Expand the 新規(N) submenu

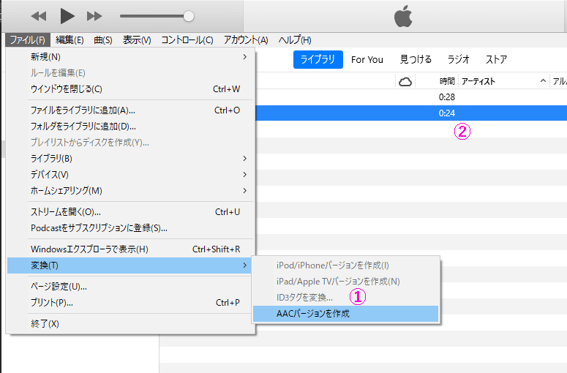130,57
